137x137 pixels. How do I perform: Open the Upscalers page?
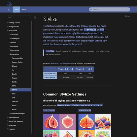click(14, 46)
